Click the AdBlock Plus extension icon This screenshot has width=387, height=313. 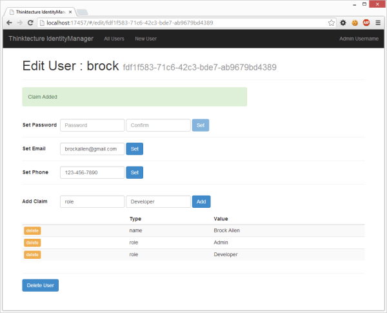pos(366,22)
